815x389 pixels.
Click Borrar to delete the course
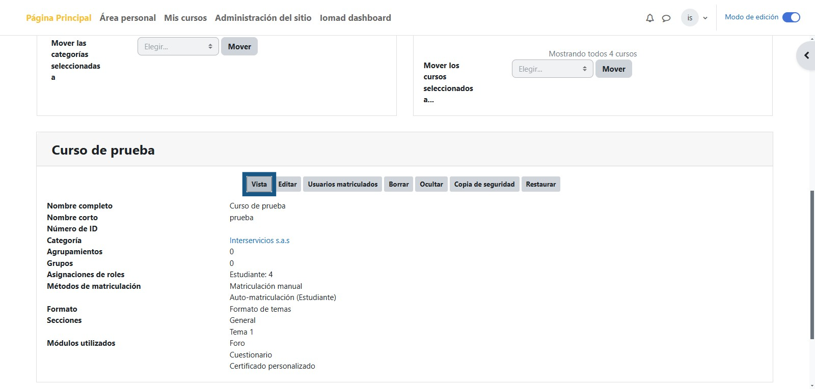click(x=398, y=184)
